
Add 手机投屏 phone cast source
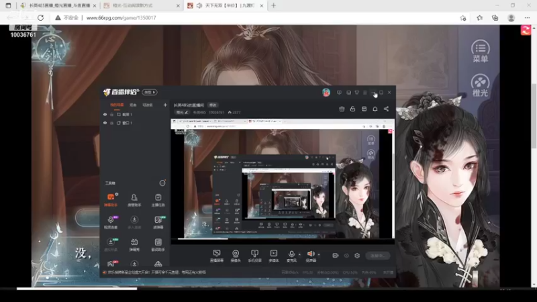tap(254, 256)
